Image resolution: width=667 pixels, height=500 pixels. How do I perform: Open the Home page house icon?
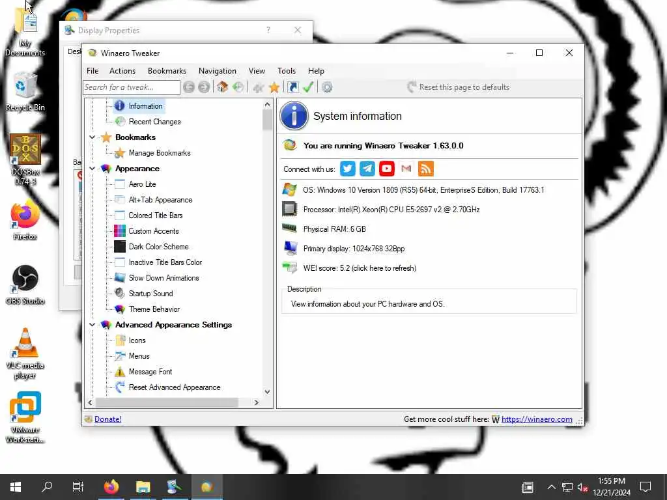(222, 87)
